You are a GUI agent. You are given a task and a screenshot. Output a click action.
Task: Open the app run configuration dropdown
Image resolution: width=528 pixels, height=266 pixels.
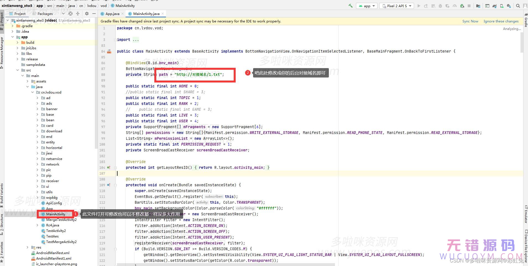pyautogui.click(x=367, y=6)
